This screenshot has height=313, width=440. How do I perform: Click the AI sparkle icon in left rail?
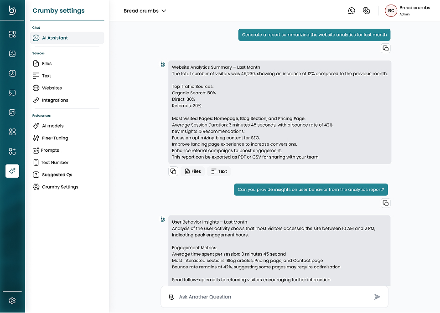12,171
